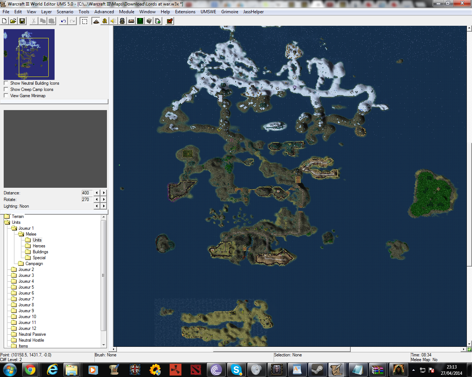Decrease Distance with left arrow
The height and width of the screenshot is (377, 472).
pos(97,193)
